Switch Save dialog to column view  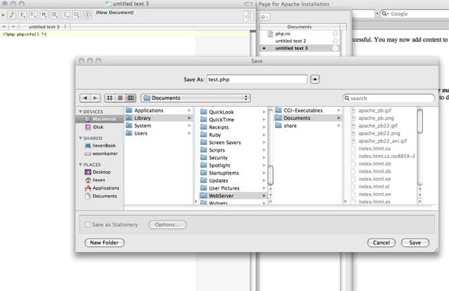pyautogui.click(x=131, y=98)
